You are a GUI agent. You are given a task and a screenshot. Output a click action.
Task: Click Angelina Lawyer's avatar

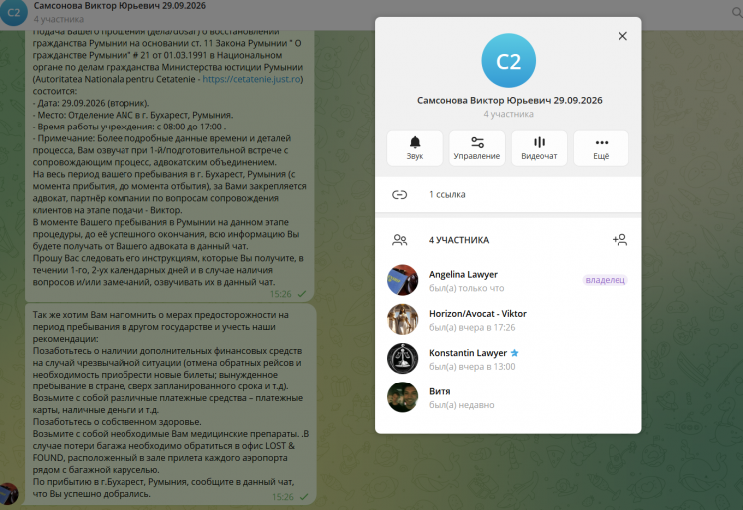pyautogui.click(x=402, y=280)
